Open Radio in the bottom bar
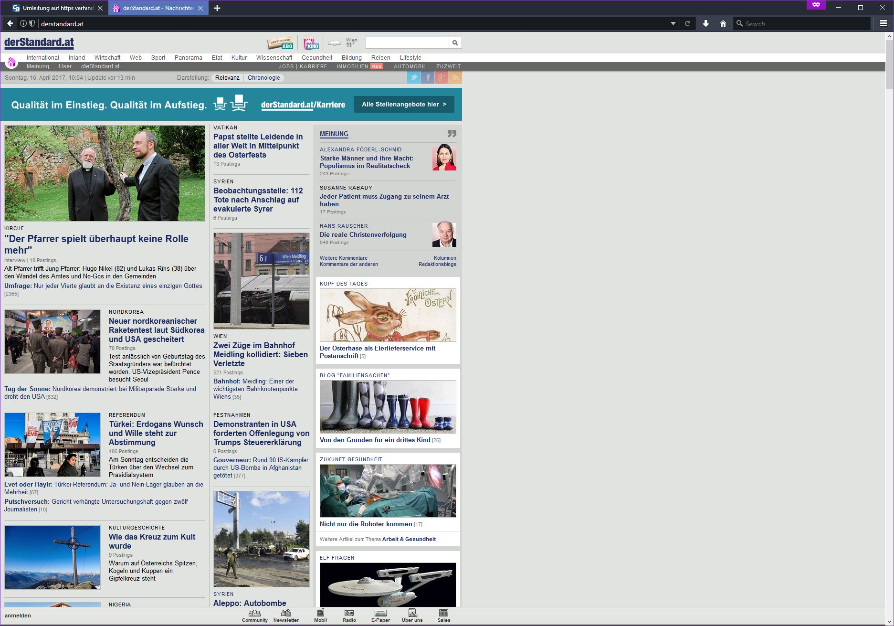Image resolution: width=894 pixels, height=626 pixels. coord(349,616)
